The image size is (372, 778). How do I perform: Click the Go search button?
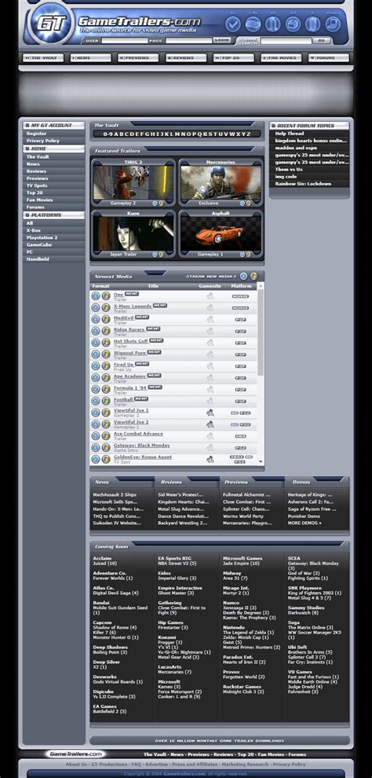coord(322,41)
